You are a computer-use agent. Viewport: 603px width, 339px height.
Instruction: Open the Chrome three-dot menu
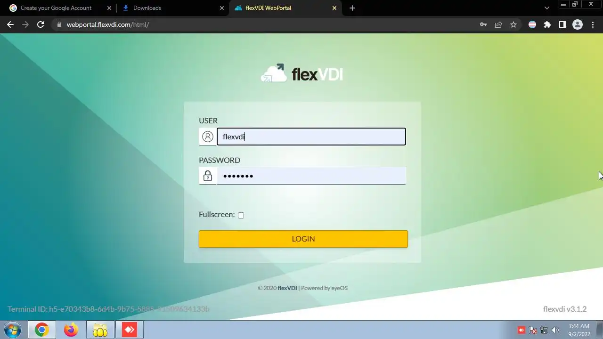click(x=593, y=24)
